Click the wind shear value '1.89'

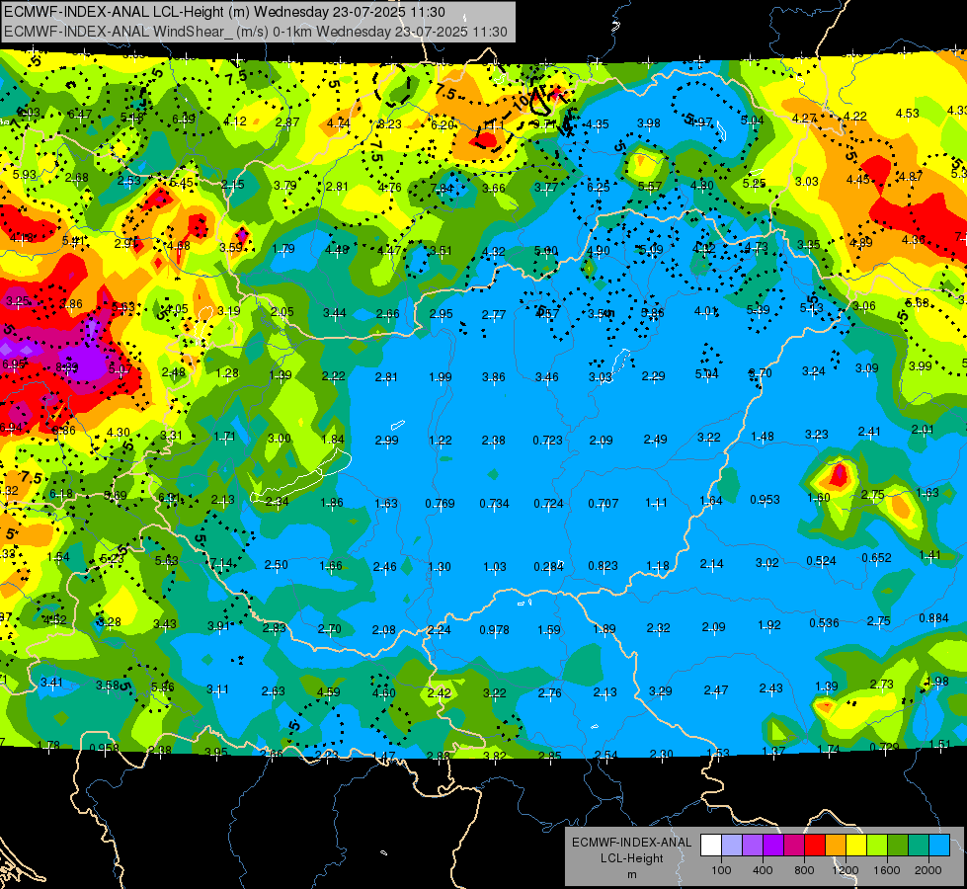(x=604, y=628)
